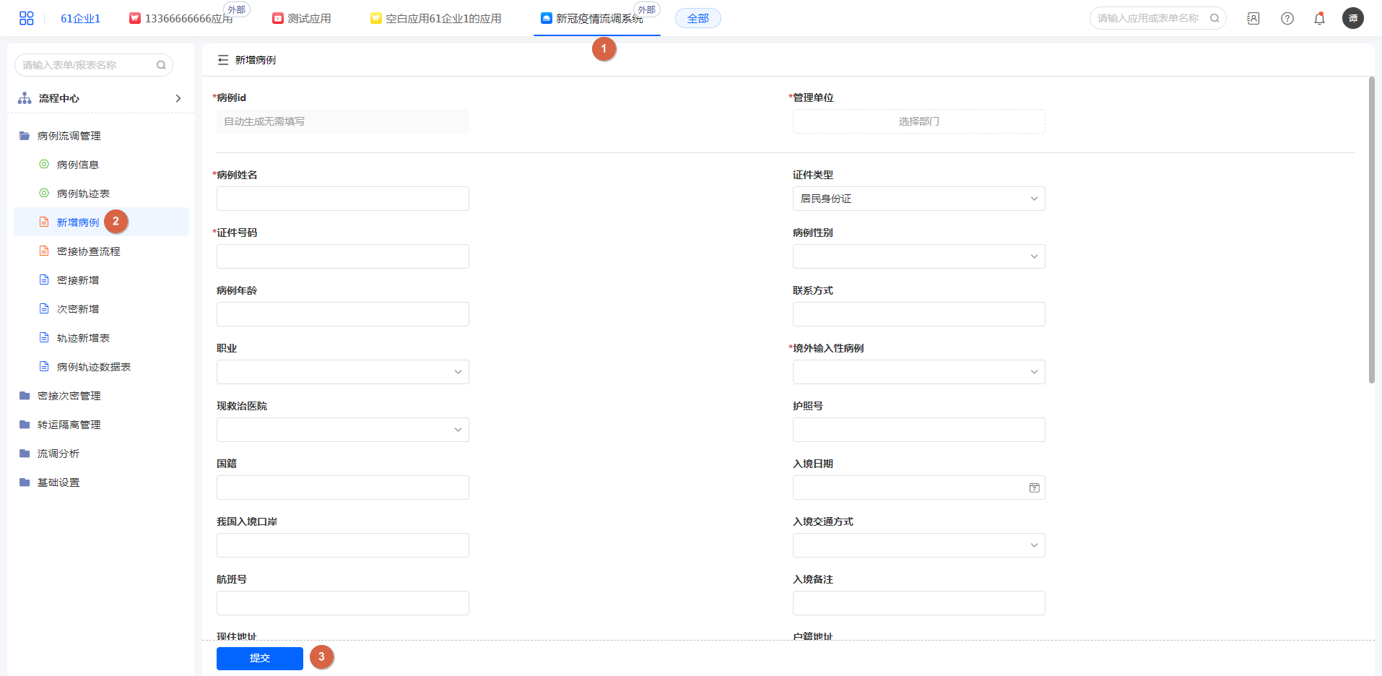Expand the 流程中心 section arrow

tap(178, 98)
